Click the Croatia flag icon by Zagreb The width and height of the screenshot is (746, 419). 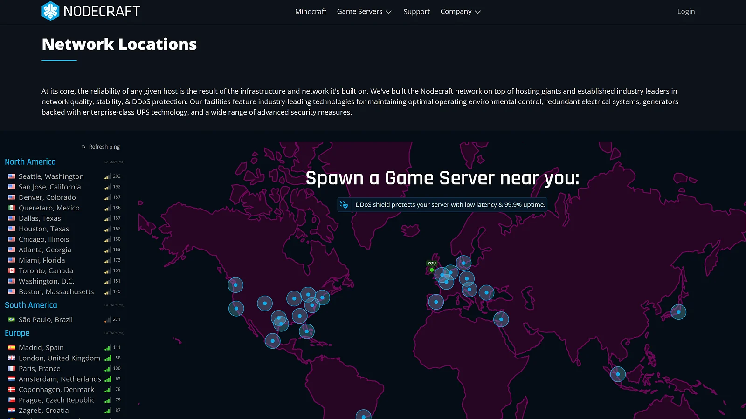click(x=12, y=410)
